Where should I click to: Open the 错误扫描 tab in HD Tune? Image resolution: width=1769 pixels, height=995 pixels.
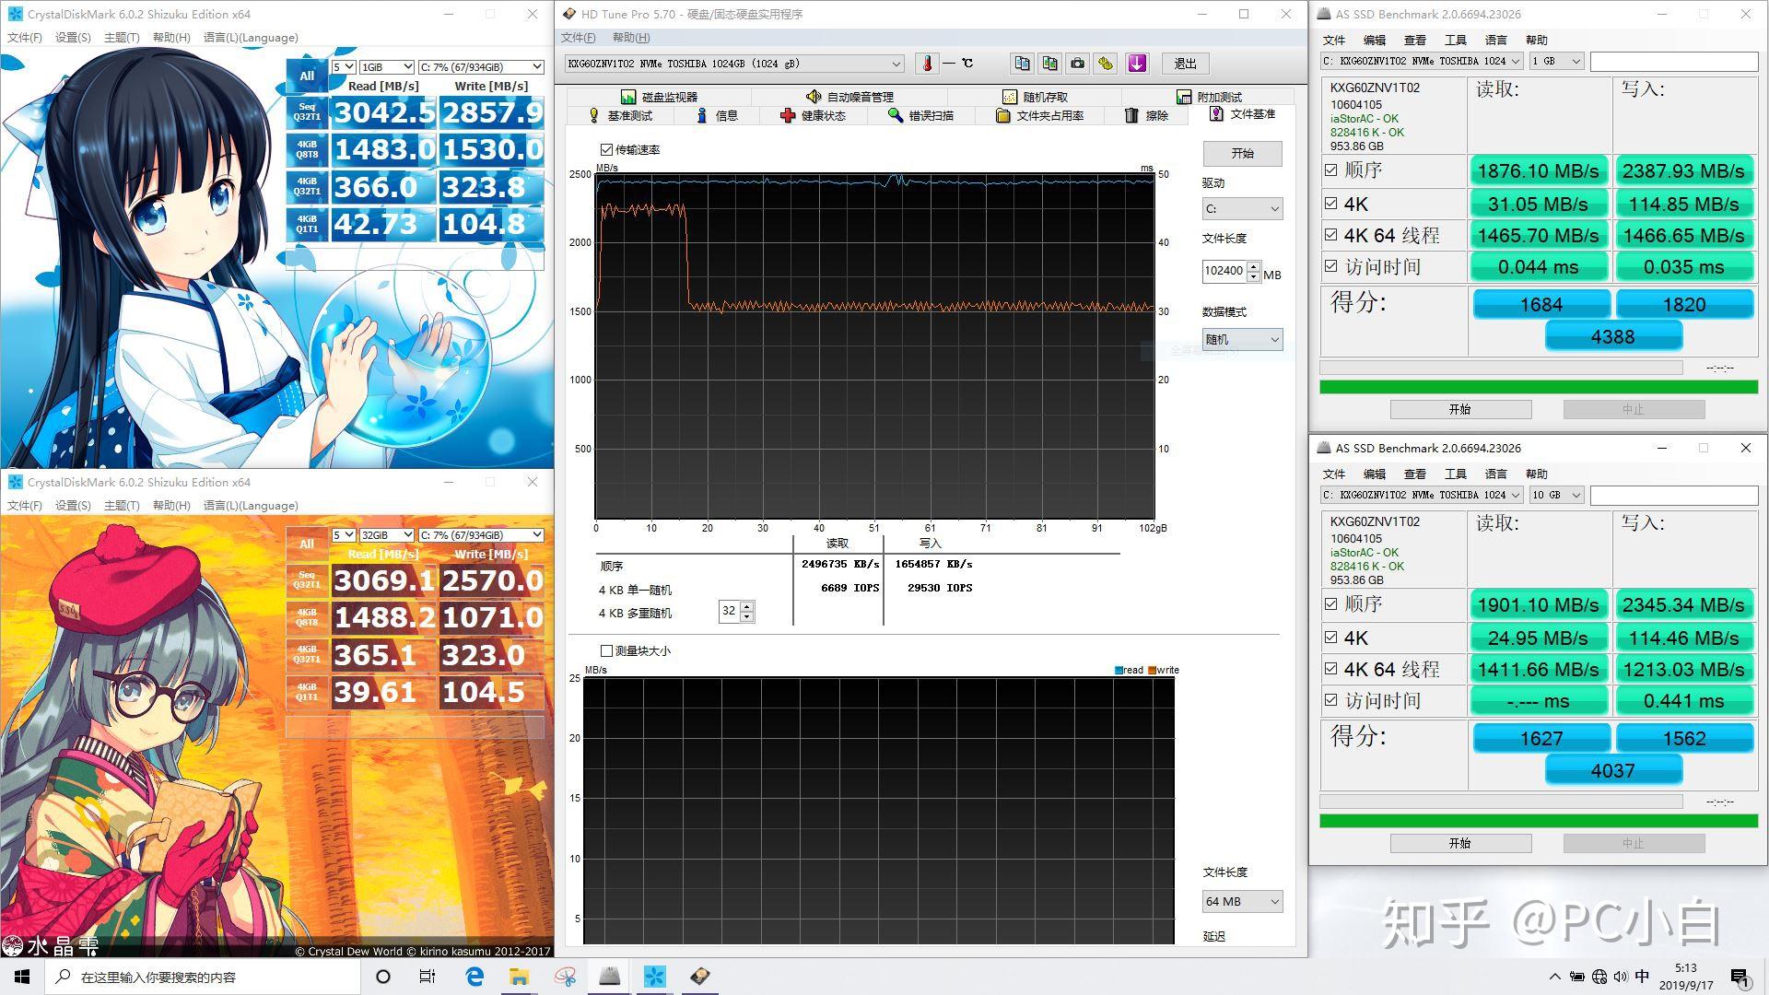point(920,115)
